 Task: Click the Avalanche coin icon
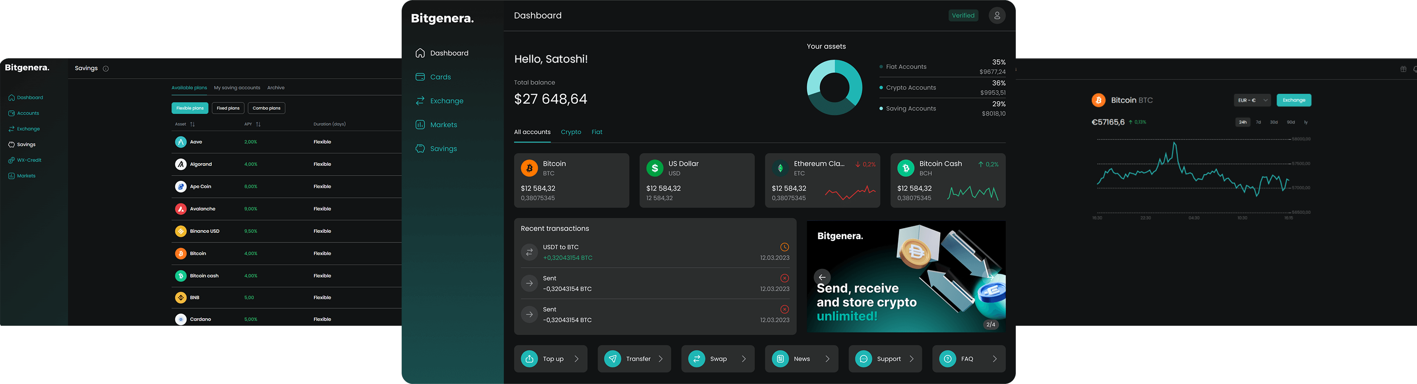pos(181,209)
